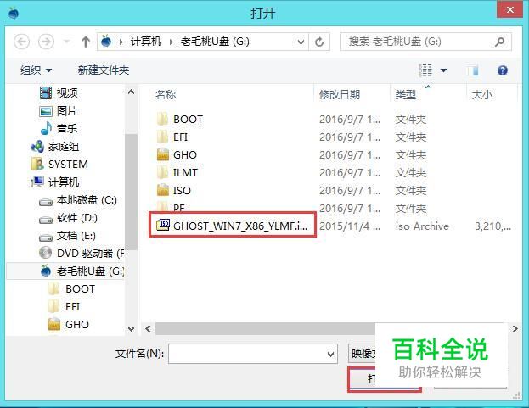Click the Back navigation arrow
The image size is (529, 408).
pos(21,42)
